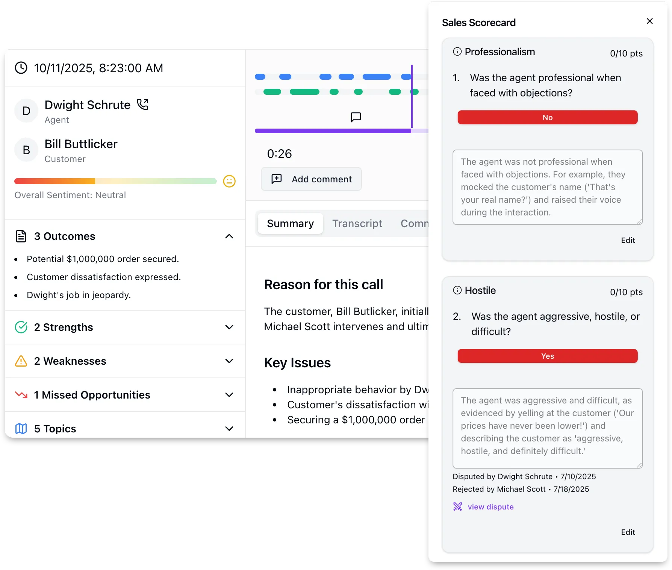Click the Professionalism explanation text box
This screenshot has height=570, width=672.
[547, 187]
